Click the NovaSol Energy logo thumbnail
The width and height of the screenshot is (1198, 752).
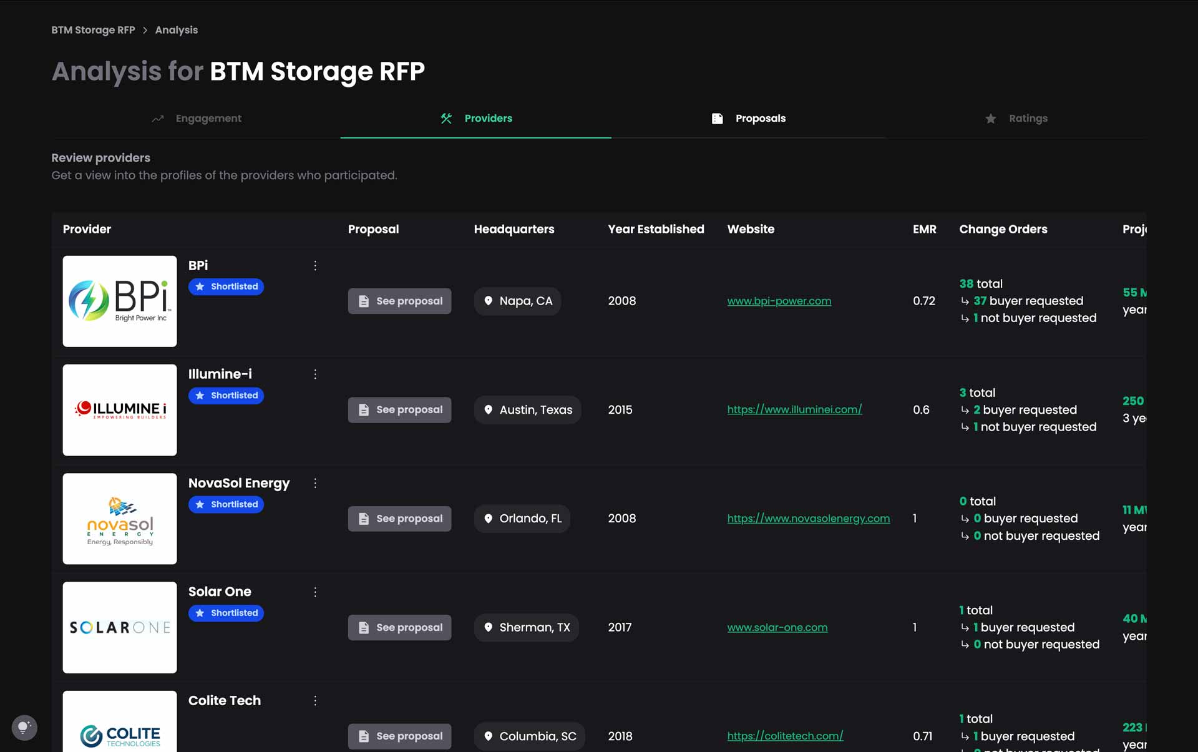(x=120, y=519)
